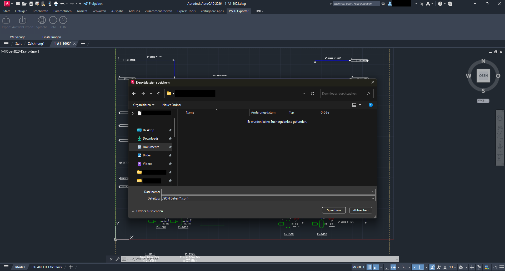Click the Speichern floppy disk icon in Quick Access toolbar
This screenshot has width=505, height=271.
pos(30,3)
